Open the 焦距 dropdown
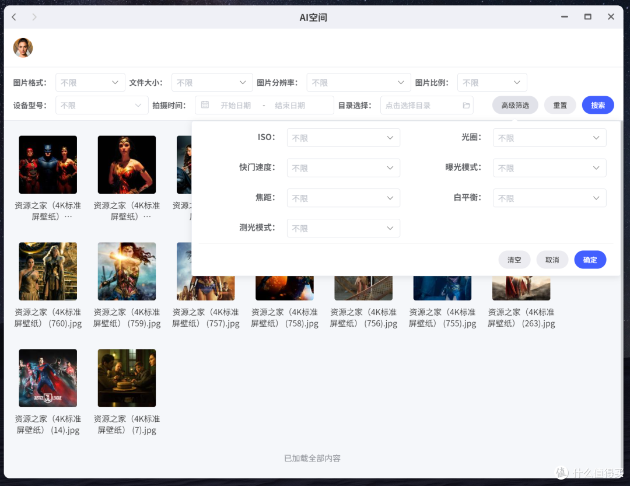630x486 pixels. coord(343,198)
